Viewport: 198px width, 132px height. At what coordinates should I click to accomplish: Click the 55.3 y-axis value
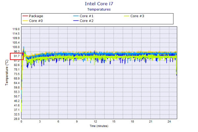tap(17, 92)
